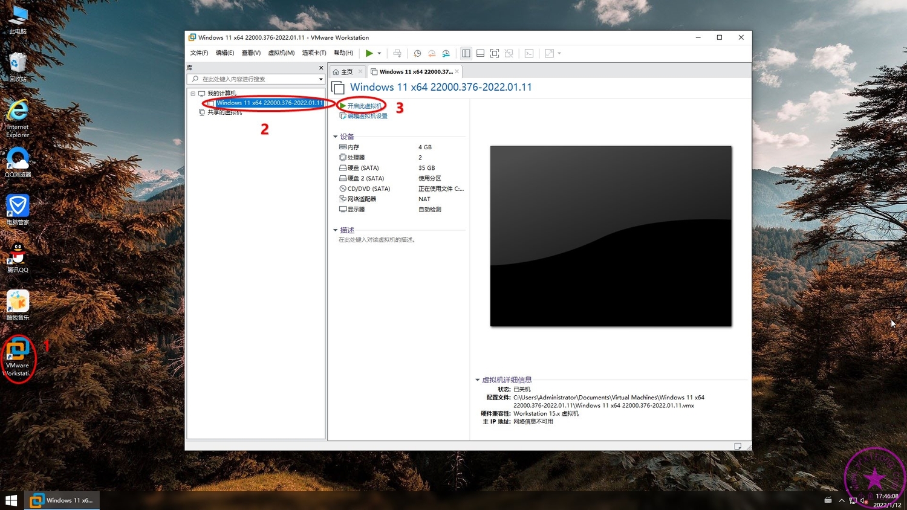Open the library search filter dropdown
Viewport: 907px width, 510px height.
point(321,79)
